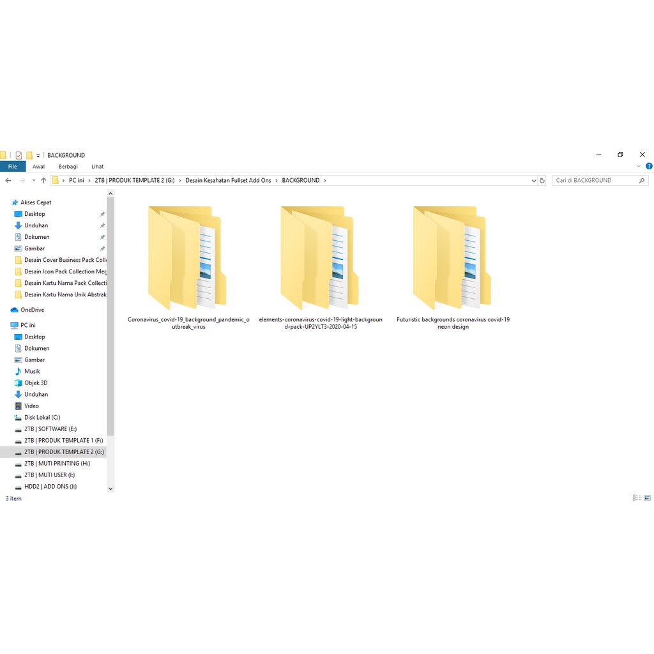The width and height of the screenshot is (654, 654).
Task: Click the Up one level arrow
Action: 43,181
